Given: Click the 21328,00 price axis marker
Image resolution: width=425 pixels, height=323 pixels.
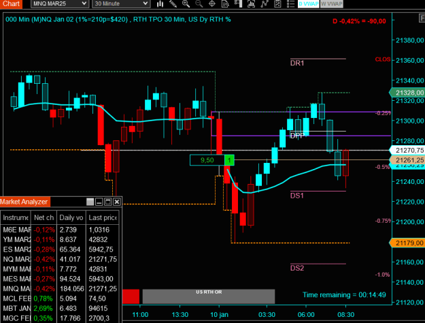Looking at the screenshot, I should point(407,93).
